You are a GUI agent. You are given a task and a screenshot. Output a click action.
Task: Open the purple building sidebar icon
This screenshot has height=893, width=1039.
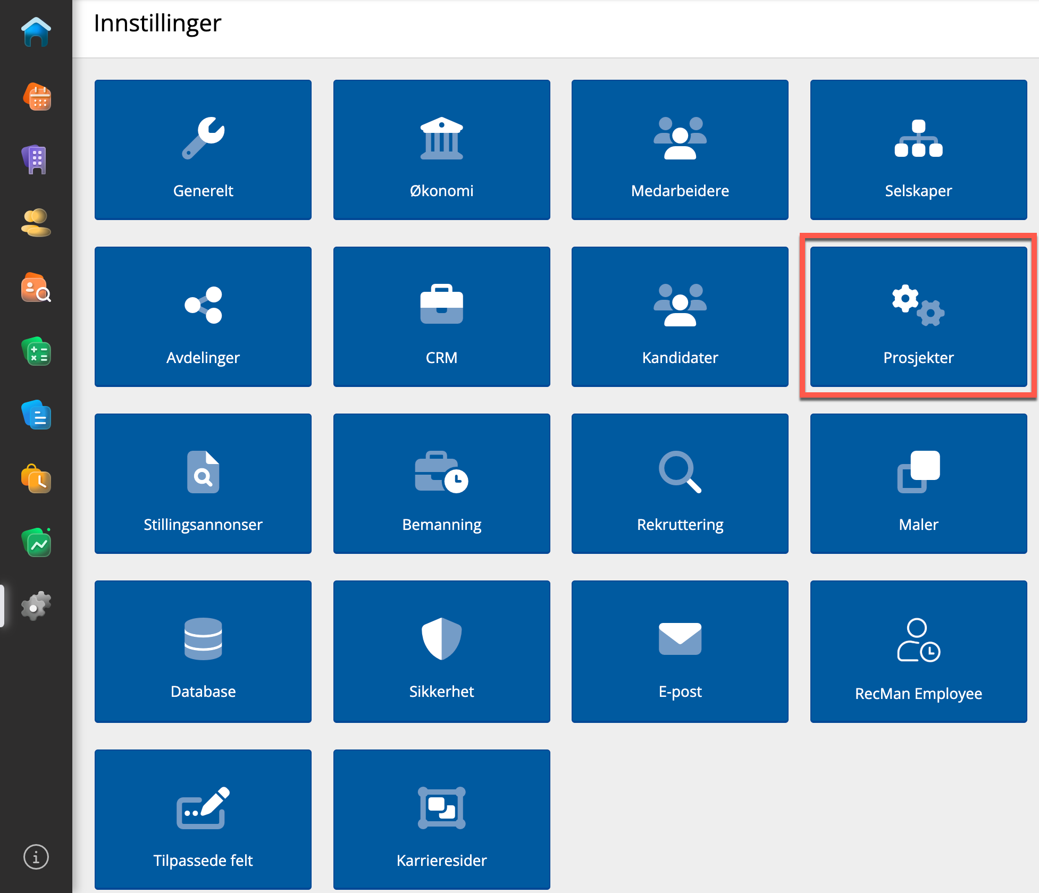[36, 159]
